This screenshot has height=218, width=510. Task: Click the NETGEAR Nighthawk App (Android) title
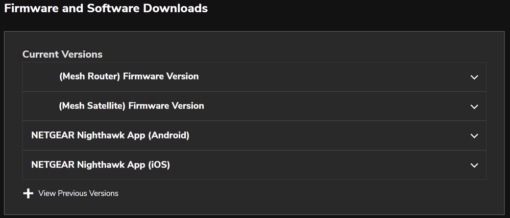coord(110,135)
